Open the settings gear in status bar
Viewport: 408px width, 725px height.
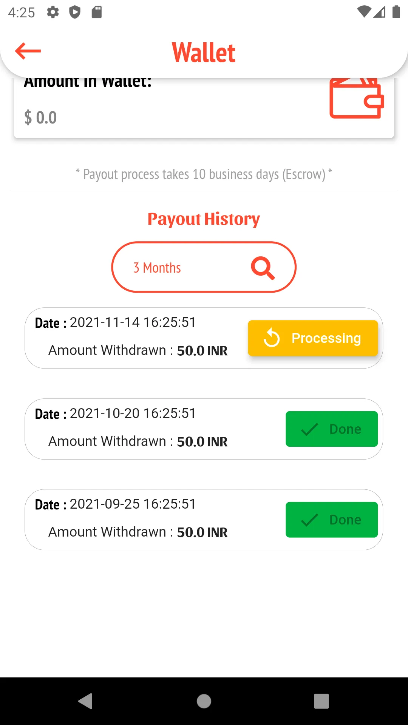pos(53,12)
